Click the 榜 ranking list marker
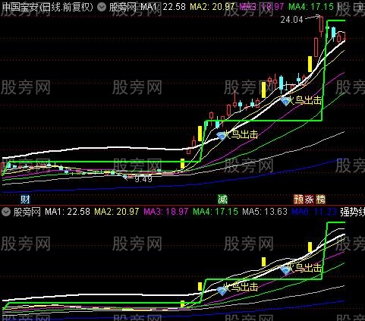365x321 pixels. (320, 200)
